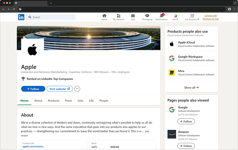View Notifications bell icon
The image size is (238, 150).
click(161, 17)
